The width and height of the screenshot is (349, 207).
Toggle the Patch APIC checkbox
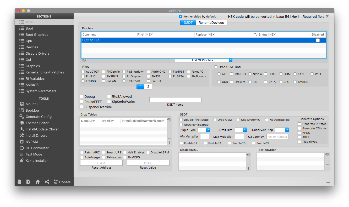click(82, 152)
